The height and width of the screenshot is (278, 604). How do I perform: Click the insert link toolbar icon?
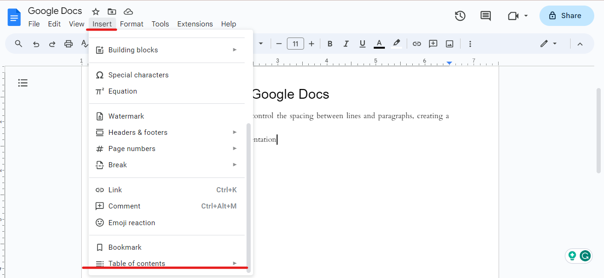[x=417, y=44]
